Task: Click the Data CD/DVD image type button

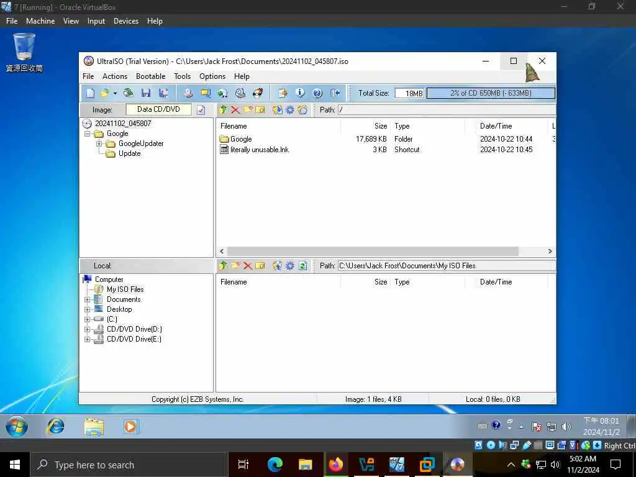Action: [158, 109]
